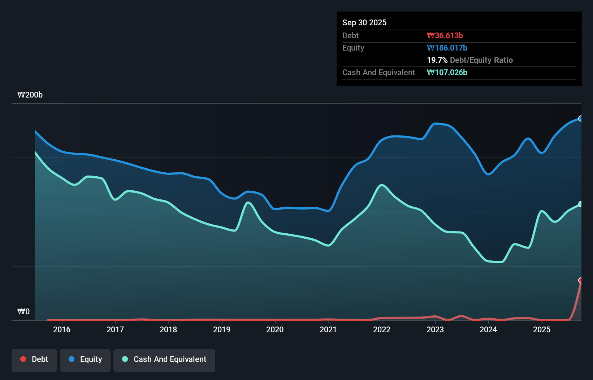Viewport: 593px width, 380px height.
Task: Select the 2023 x-axis label
Action: point(435,329)
